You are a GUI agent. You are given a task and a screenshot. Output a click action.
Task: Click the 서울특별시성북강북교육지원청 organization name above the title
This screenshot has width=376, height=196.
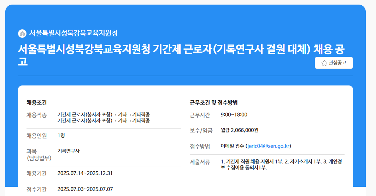pyautogui.click(x=73, y=33)
